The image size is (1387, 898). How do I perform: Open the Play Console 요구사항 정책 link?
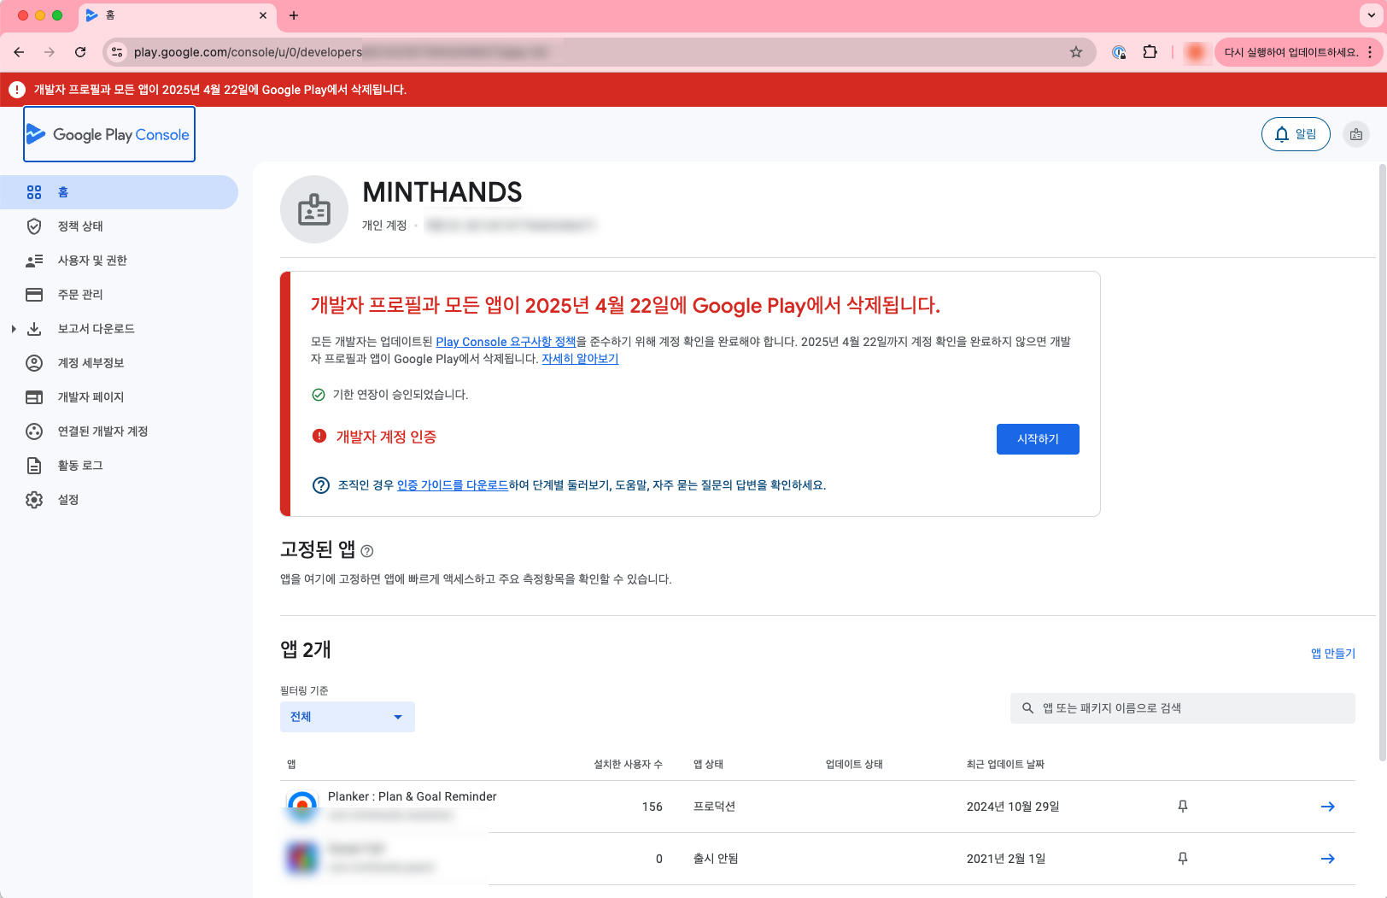click(506, 342)
